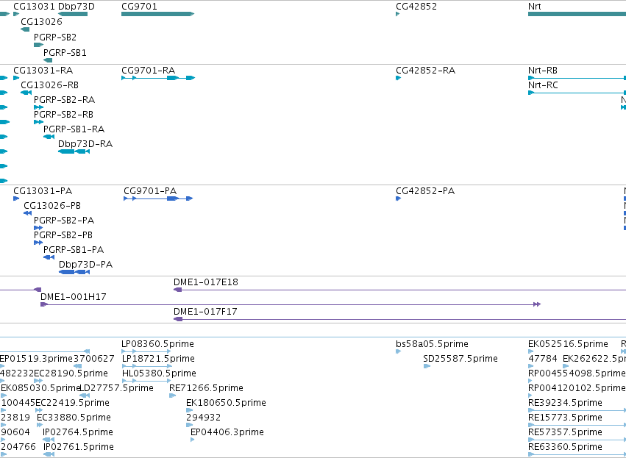This screenshot has width=626, height=458.
Task: Click the Dbp73D-RA transcript label
Action: [x=85, y=143]
